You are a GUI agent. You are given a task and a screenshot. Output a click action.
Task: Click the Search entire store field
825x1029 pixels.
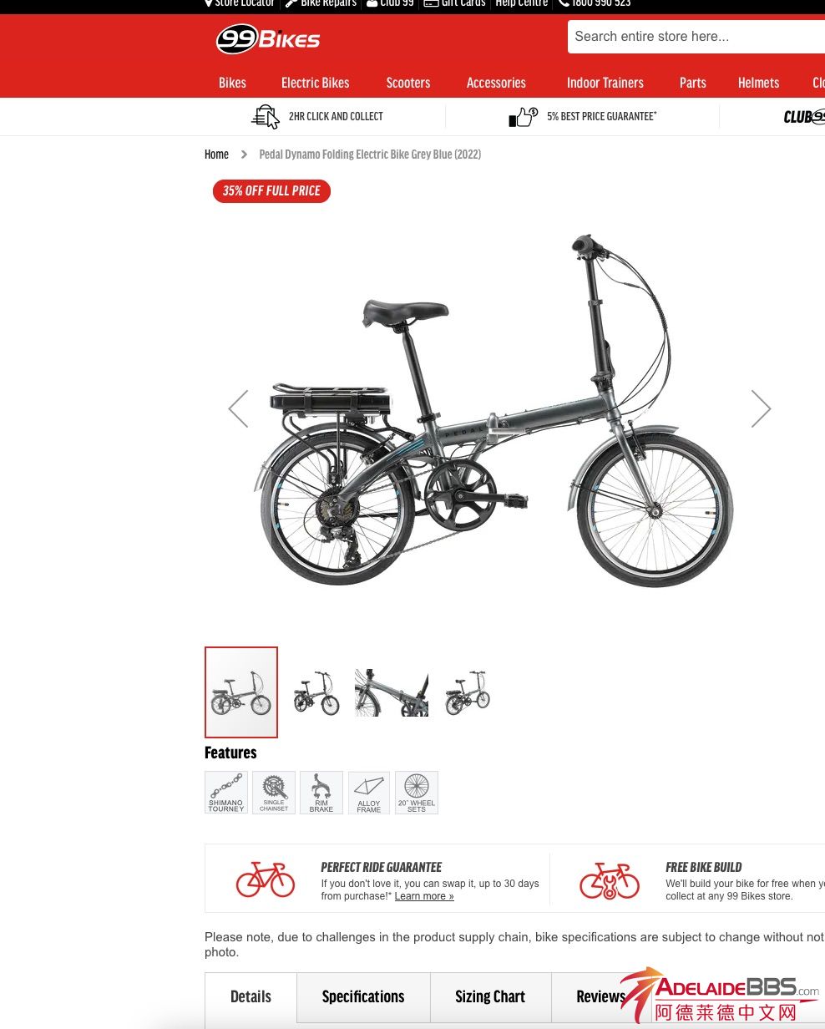pyautogui.click(x=696, y=37)
